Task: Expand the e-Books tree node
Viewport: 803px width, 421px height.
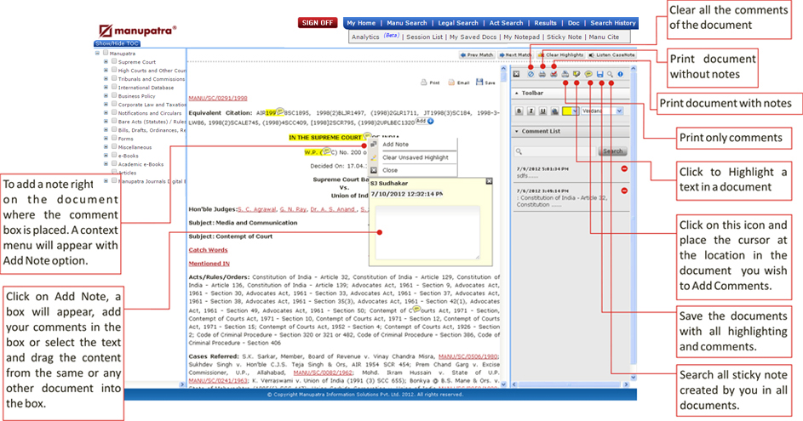Action: tap(106, 156)
